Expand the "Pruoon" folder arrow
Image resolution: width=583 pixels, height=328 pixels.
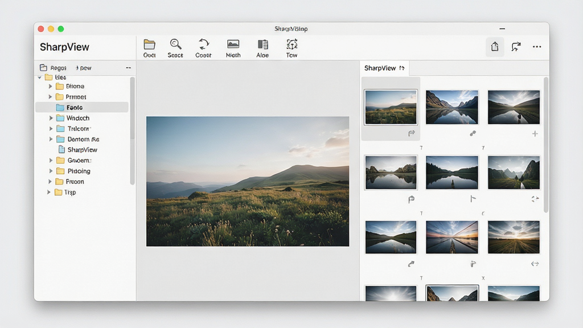(50, 182)
